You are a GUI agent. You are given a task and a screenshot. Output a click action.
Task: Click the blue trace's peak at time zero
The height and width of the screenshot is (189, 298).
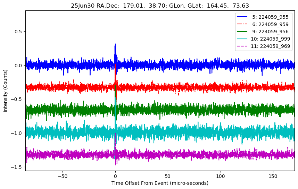tap(115, 45)
